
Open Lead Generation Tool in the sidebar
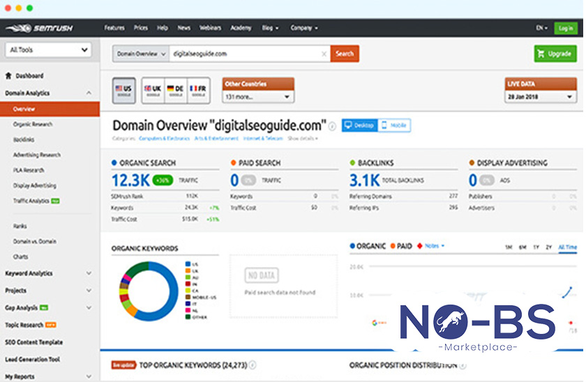coord(32,359)
